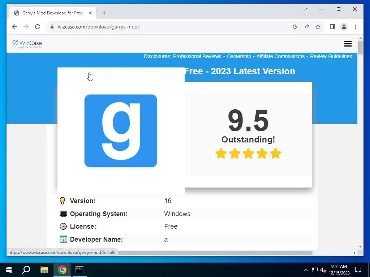Open the WizCase hamburger menu
This screenshot has width=370, height=277.
[x=348, y=44]
